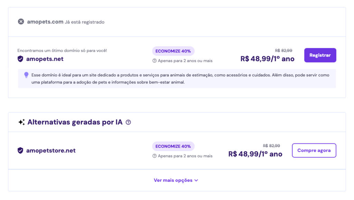Select the amopets.net domain name
This screenshot has width=354, height=200.
45,59
